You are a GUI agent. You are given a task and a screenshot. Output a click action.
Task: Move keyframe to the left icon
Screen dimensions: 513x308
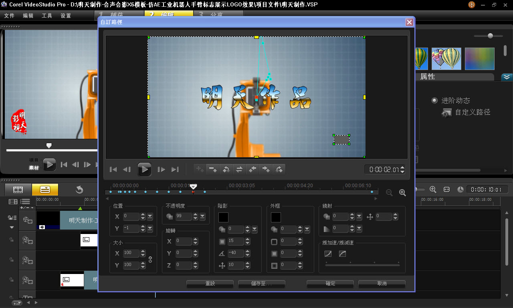[x=252, y=170]
